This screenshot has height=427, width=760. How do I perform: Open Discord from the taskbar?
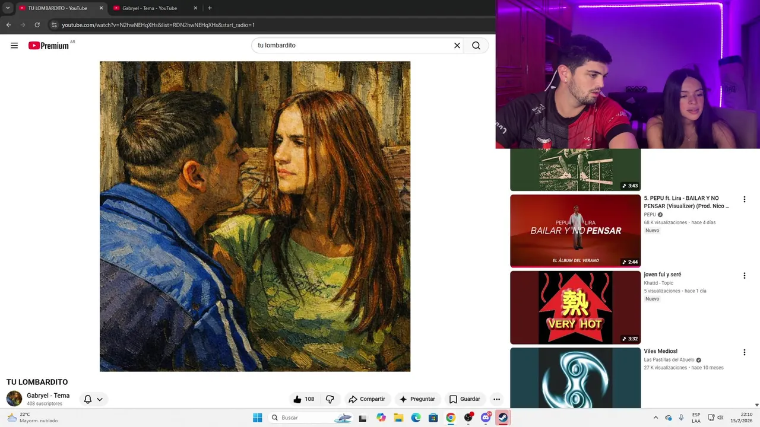(x=486, y=418)
